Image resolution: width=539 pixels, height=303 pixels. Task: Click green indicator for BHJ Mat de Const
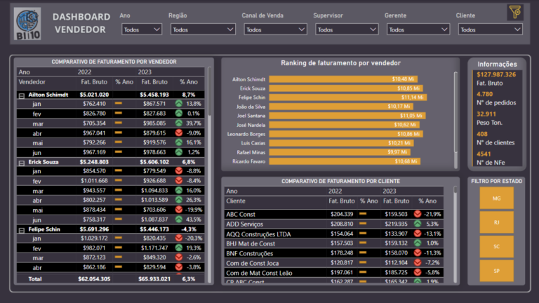[418, 243]
